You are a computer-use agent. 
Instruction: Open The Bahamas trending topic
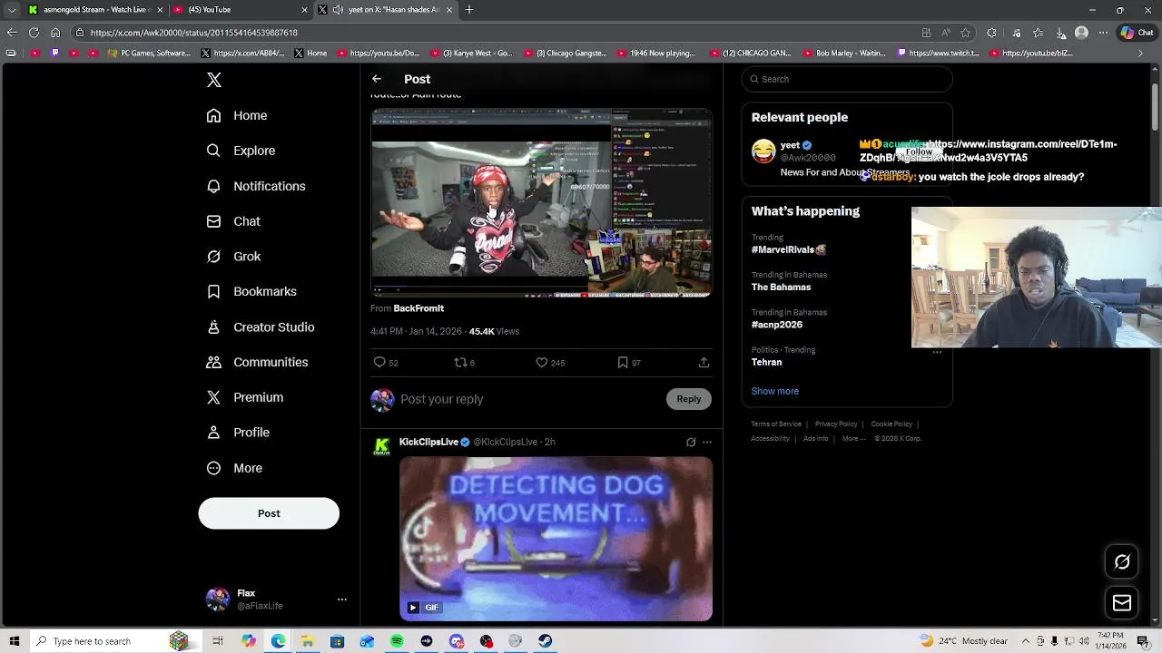[781, 288]
